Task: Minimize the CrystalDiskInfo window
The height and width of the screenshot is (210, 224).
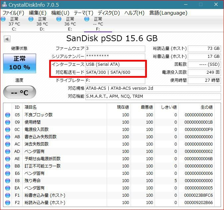Action: click(x=186, y=5)
